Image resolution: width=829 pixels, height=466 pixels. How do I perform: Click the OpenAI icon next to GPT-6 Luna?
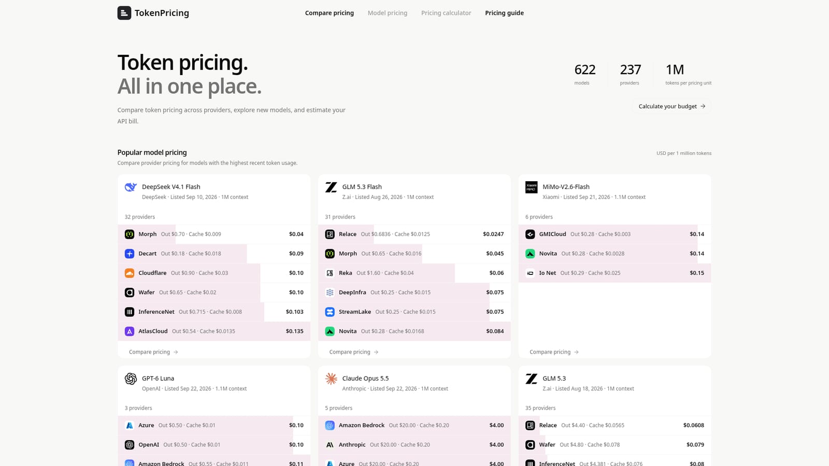point(131,378)
